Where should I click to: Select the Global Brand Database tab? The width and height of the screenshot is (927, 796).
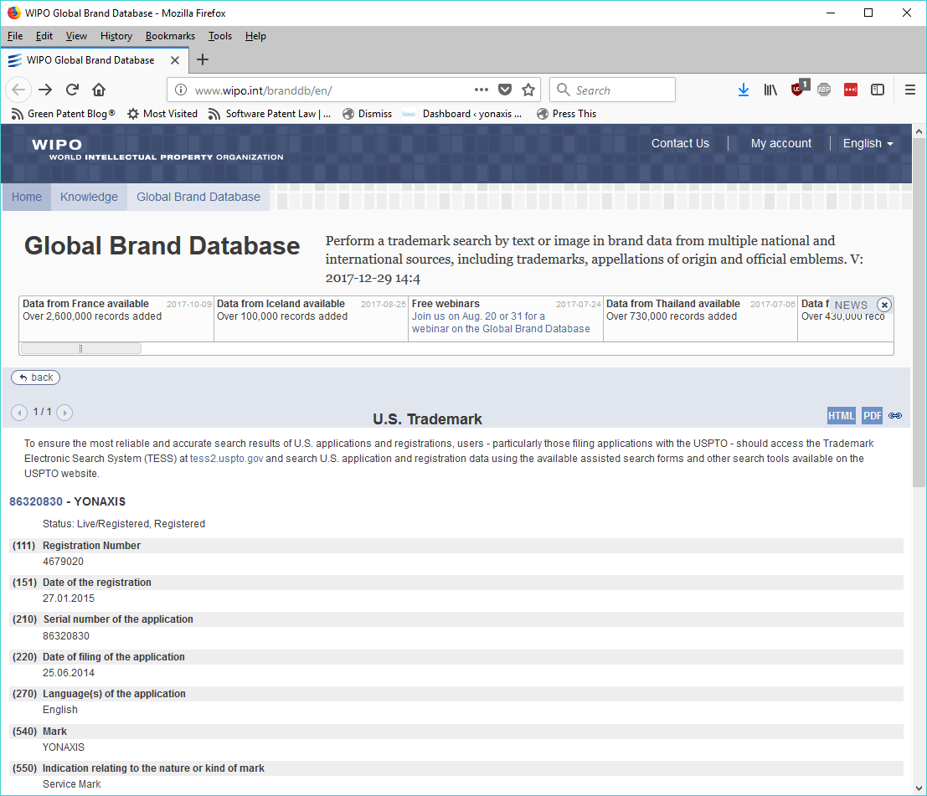pyautogui.click(x=198, y=197)
